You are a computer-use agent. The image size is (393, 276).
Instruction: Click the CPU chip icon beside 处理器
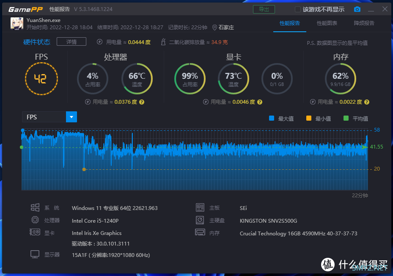click(x=35, y=220)
